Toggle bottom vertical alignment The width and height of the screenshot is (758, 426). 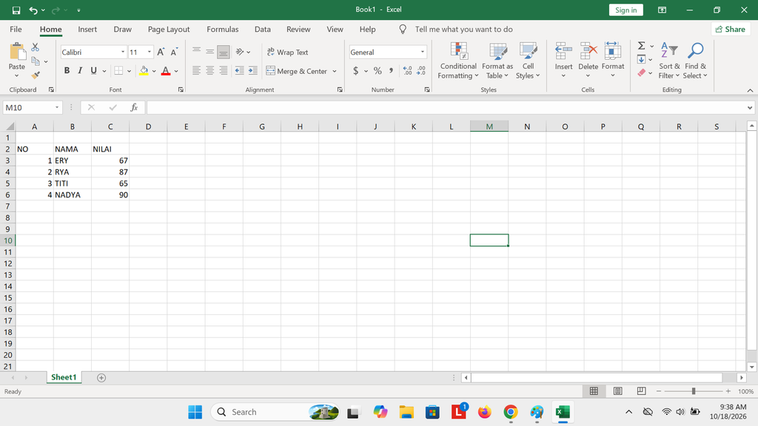[x=224, y=52]
